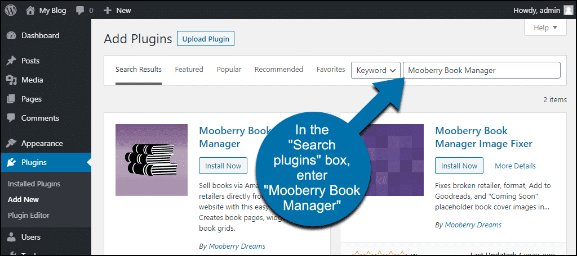
Task: Go to Installed Plugins submenu
Action: pos(34,184)
